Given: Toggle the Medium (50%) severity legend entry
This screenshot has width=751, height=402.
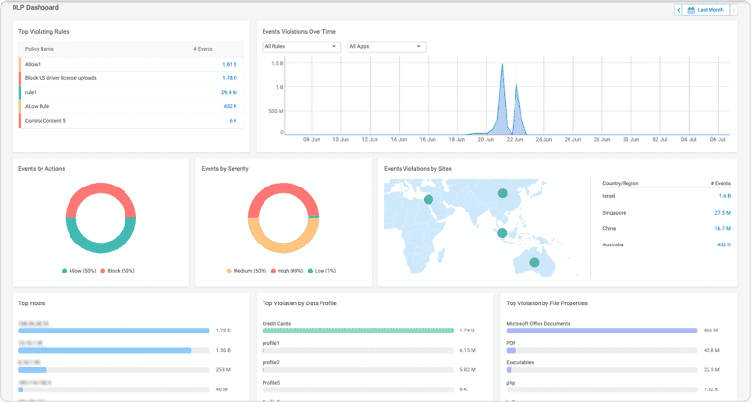Looking at the screenshot, I should click(246, 271).
